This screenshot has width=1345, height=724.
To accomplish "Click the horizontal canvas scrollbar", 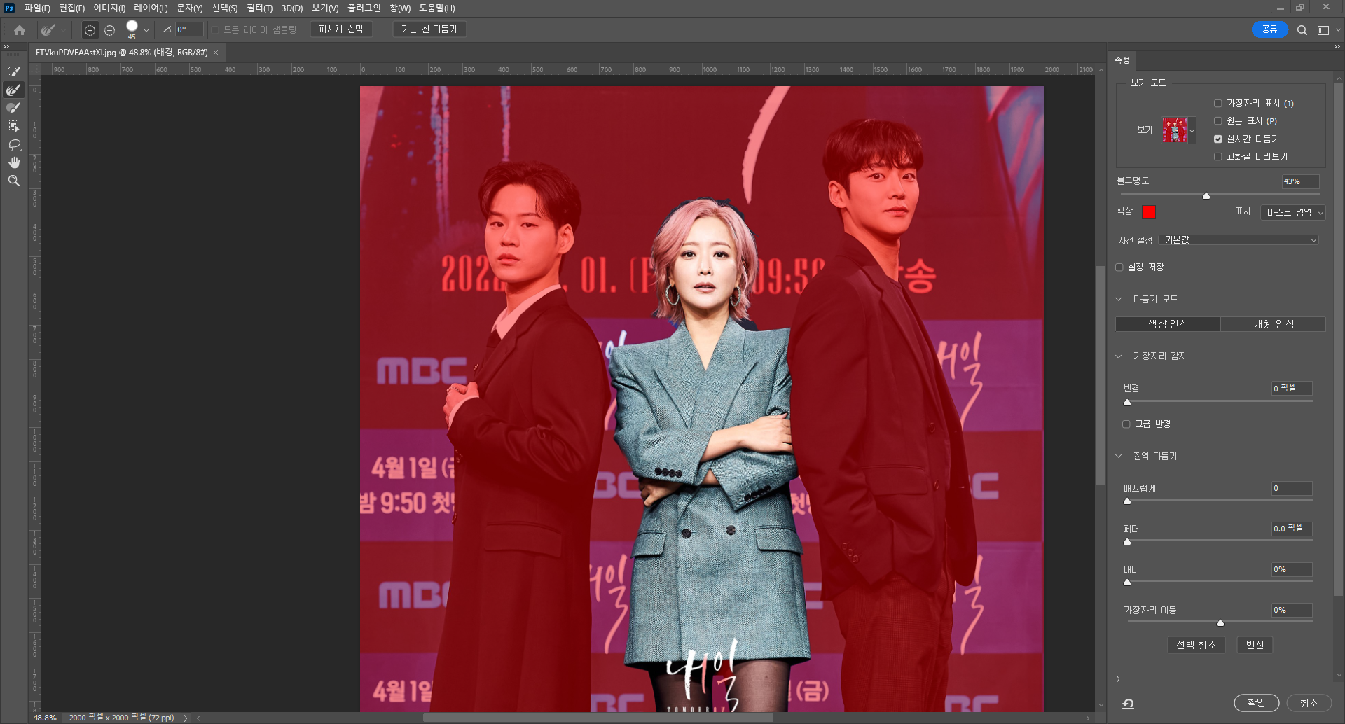I will point(598,718).
